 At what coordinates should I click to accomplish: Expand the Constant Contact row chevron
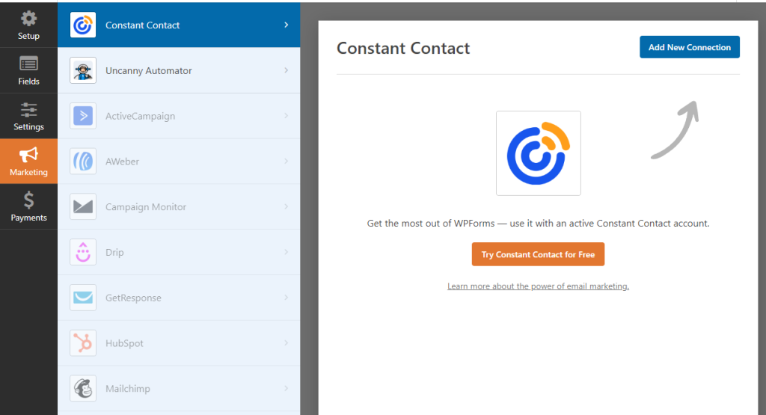point(287,25)
